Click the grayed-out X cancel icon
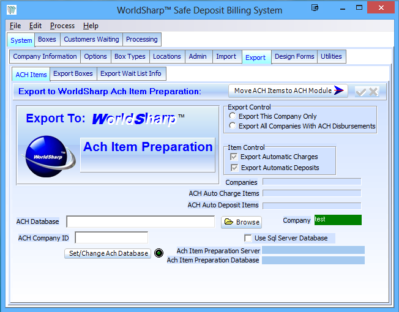The width and height of the screenshot is (399, 312). (373, 91)
